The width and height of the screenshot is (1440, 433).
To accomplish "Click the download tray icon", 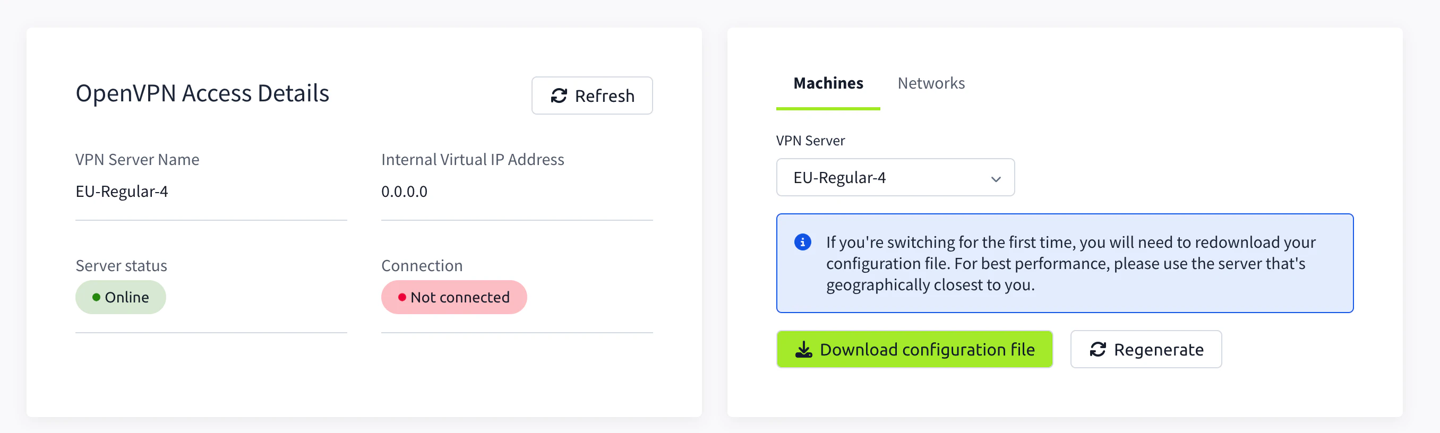I will click(x=803, y=350).
